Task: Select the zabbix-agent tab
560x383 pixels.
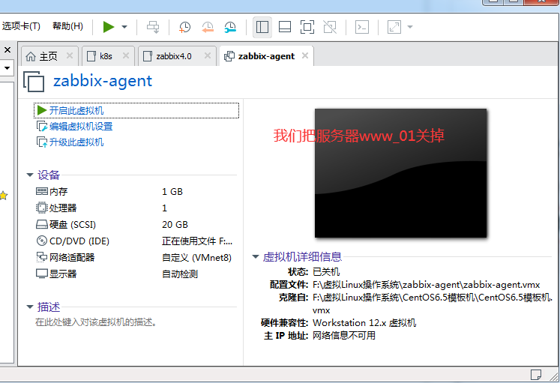Action: [266, 56]
